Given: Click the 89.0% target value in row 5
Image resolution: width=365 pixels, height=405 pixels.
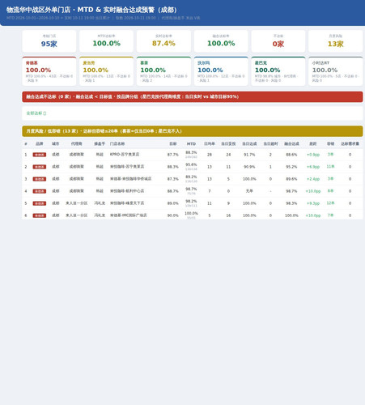Looking at the screenshot, I should [173, 203].
